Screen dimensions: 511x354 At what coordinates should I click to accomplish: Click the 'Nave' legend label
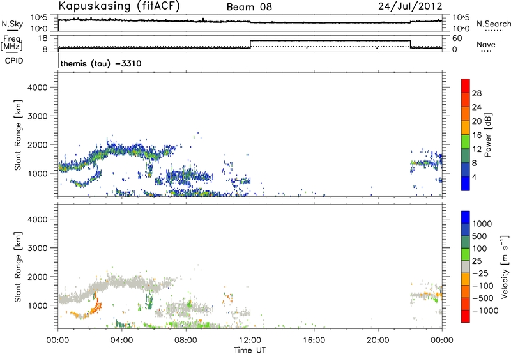point(486,44)
